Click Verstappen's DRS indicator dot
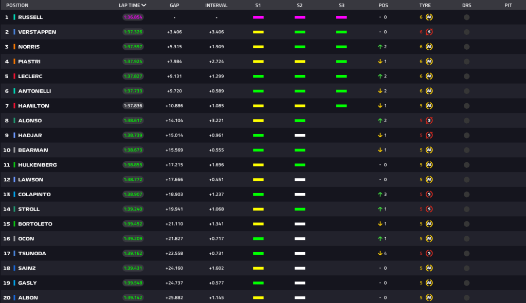Image resolution: width=526 pixels, height=303 pixels. [467, 32]
